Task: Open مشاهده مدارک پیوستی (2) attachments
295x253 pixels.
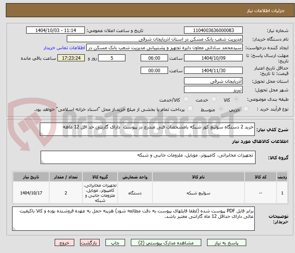Action: (x=166, y=242)
